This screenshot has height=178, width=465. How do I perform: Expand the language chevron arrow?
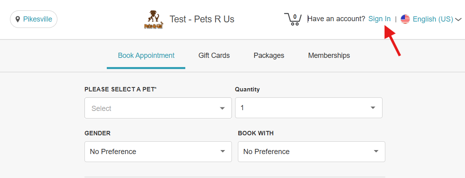point(458,19)
